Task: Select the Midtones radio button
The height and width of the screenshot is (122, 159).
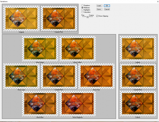Action: tap(82, 8)
